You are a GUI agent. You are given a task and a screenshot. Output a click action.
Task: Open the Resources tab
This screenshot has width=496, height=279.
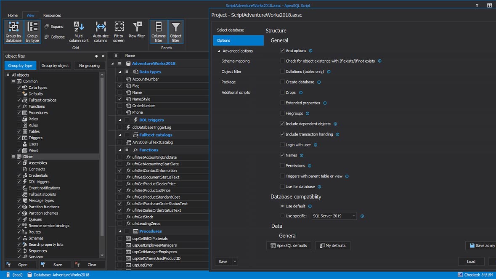(x=52, y=15)
